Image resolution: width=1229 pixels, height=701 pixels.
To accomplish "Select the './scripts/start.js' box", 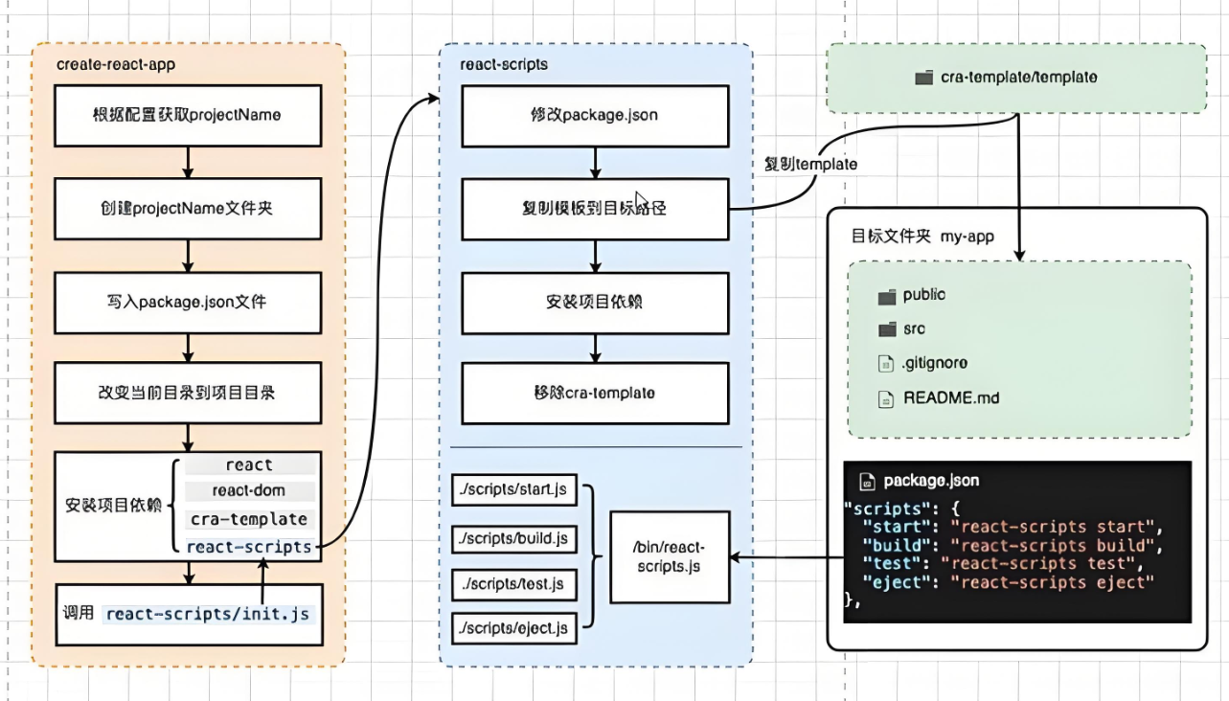I will tap(513, 490).
